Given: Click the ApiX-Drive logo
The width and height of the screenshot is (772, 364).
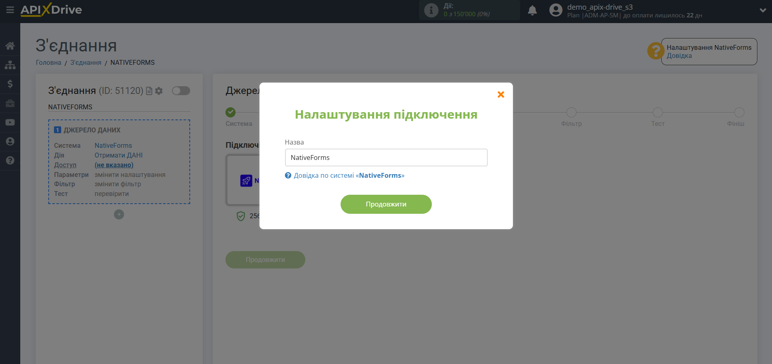Looking at the screenshot, I should [x=51, y=10].
